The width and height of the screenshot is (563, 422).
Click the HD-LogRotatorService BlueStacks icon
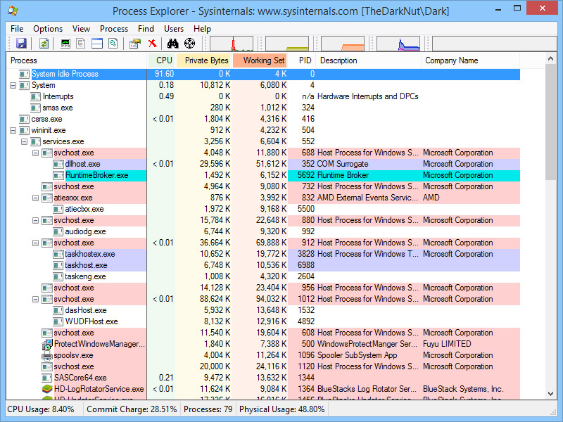[x=47, y=389]
